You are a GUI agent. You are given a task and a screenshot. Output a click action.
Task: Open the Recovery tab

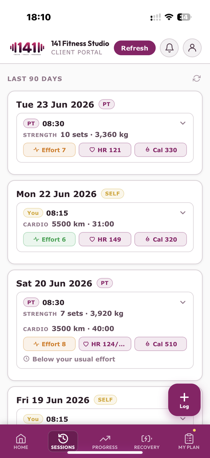coord(147,441)
